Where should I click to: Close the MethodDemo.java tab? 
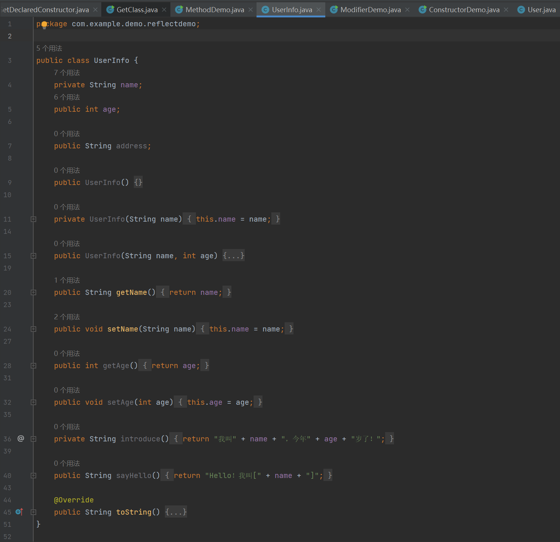coord(251,10)
